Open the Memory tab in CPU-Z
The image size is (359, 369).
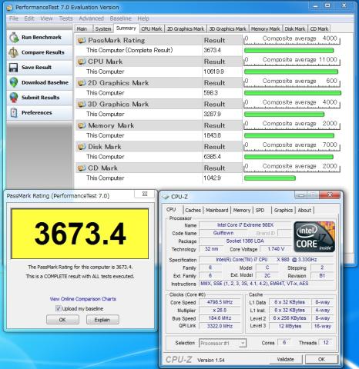click(242, 211)
